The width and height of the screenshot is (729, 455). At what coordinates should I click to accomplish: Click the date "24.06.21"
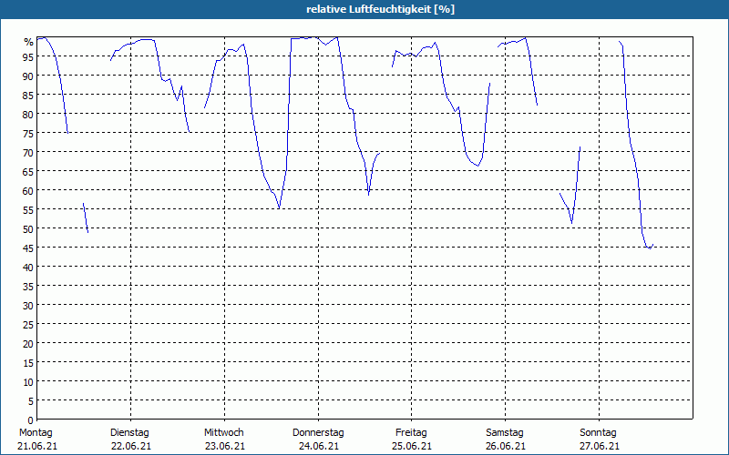[x=318, y=447]
